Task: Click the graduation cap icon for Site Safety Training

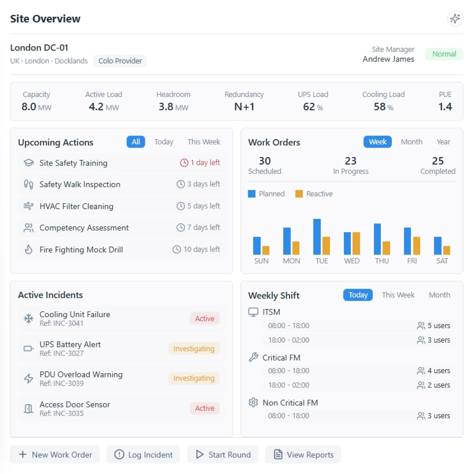Action: click(28, 163)
